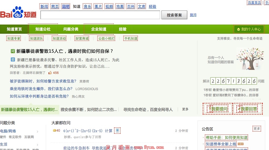
Task: Open the 生活 category
Action: [4, 144]
